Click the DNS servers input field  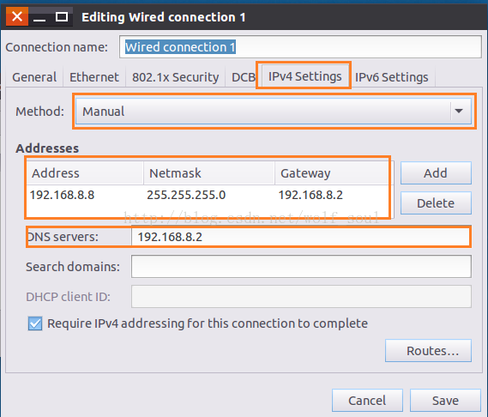301,237
